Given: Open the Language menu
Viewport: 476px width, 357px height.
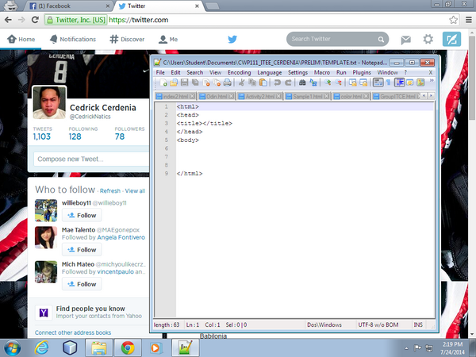Looking at the screenshot, I should coord(269,72).
